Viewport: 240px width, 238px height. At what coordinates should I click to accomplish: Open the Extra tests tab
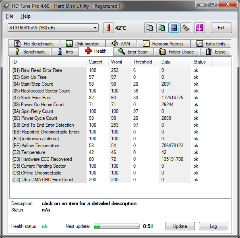pos(211,44)
